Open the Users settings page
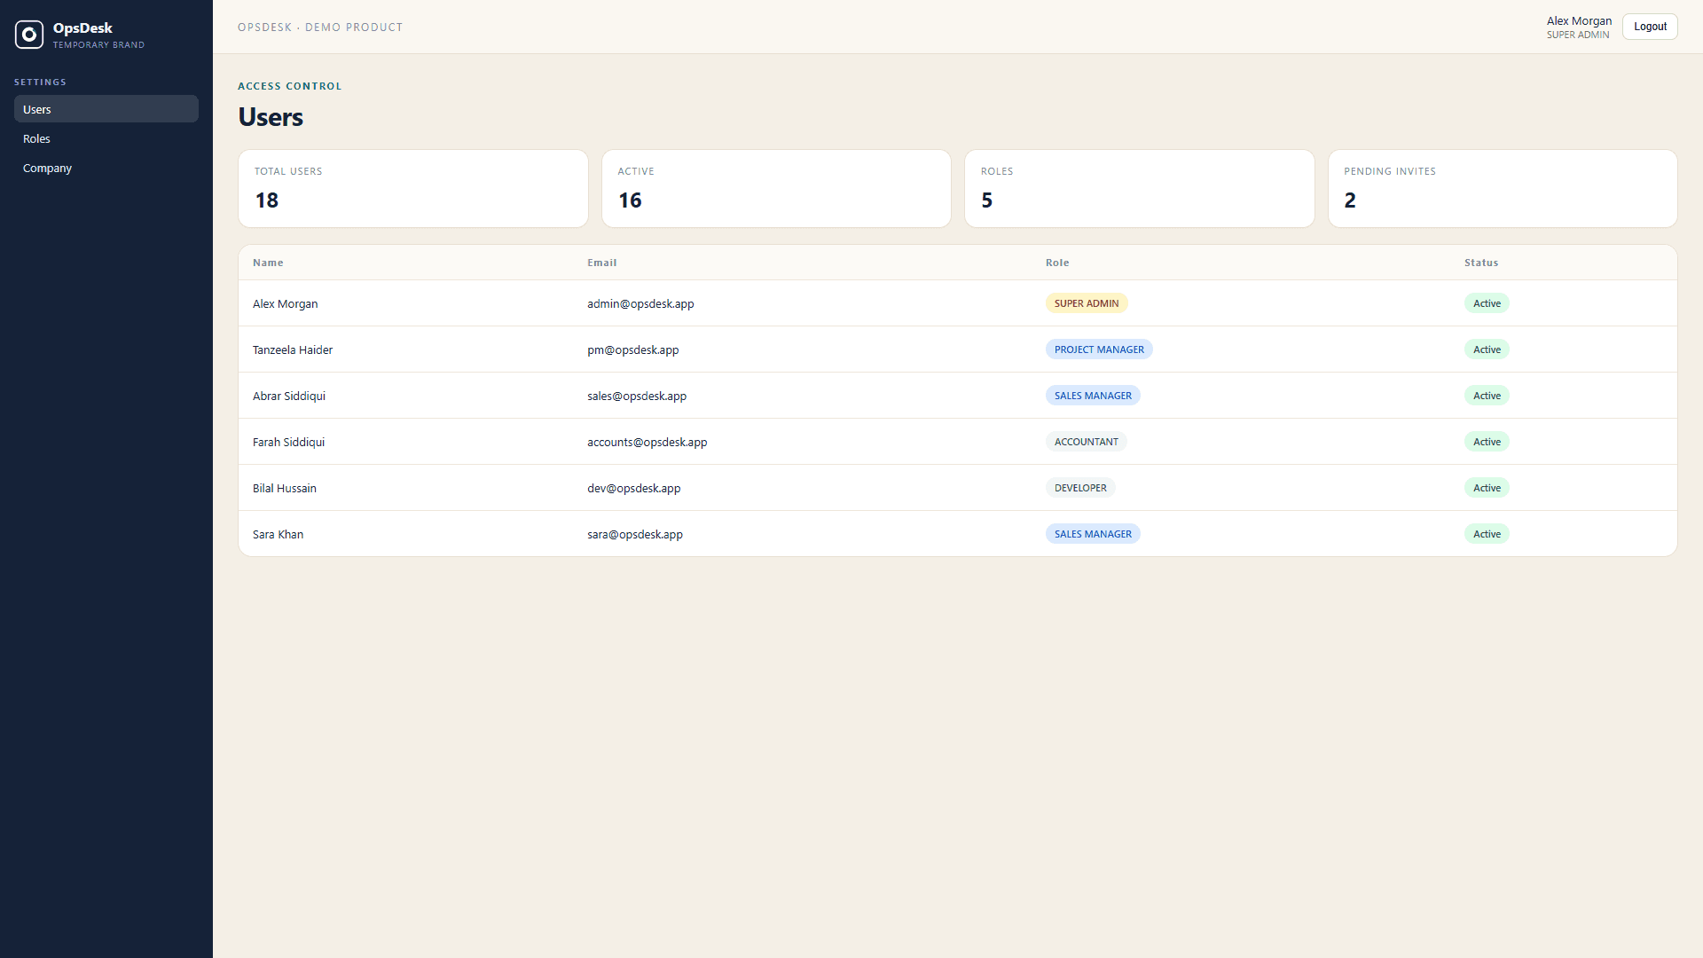This screenshot has height=958, width=1703. pos(106,109)
